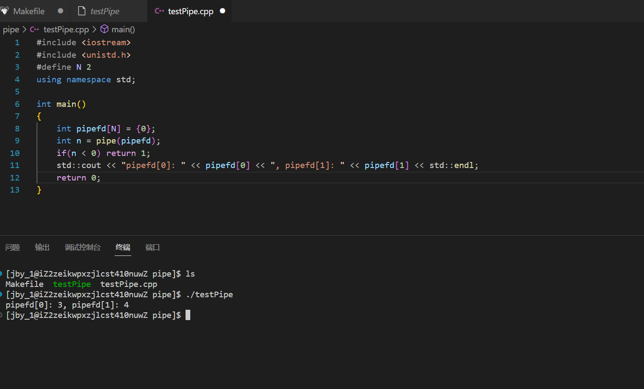This screenshot has width=644, height=389.
Task: Click the closing brace on line 13
Action: point(39,190)
